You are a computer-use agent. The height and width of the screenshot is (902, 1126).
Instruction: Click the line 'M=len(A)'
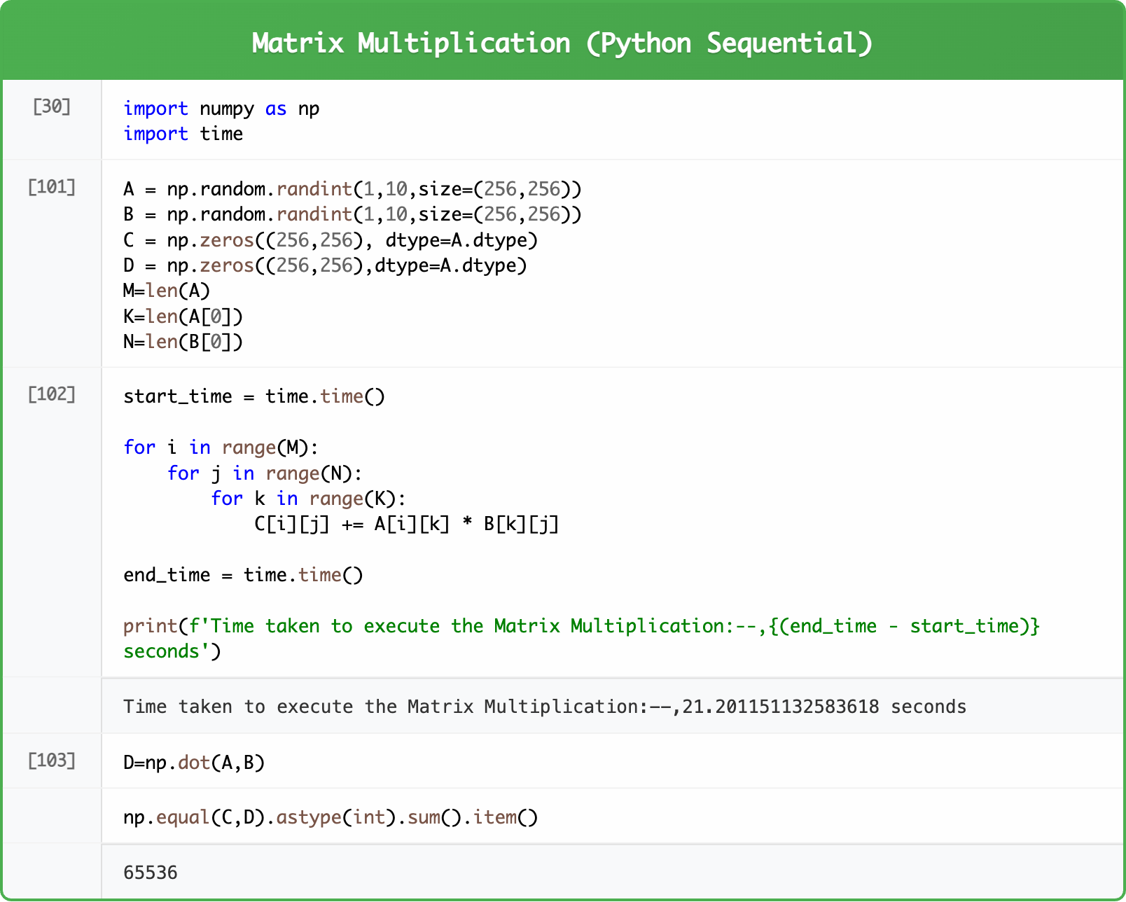tap(167, 291)
